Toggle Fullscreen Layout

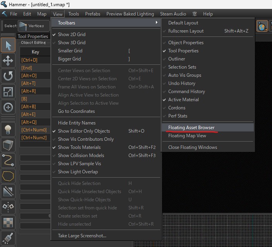pyautogui.click(x=208, y=31)
